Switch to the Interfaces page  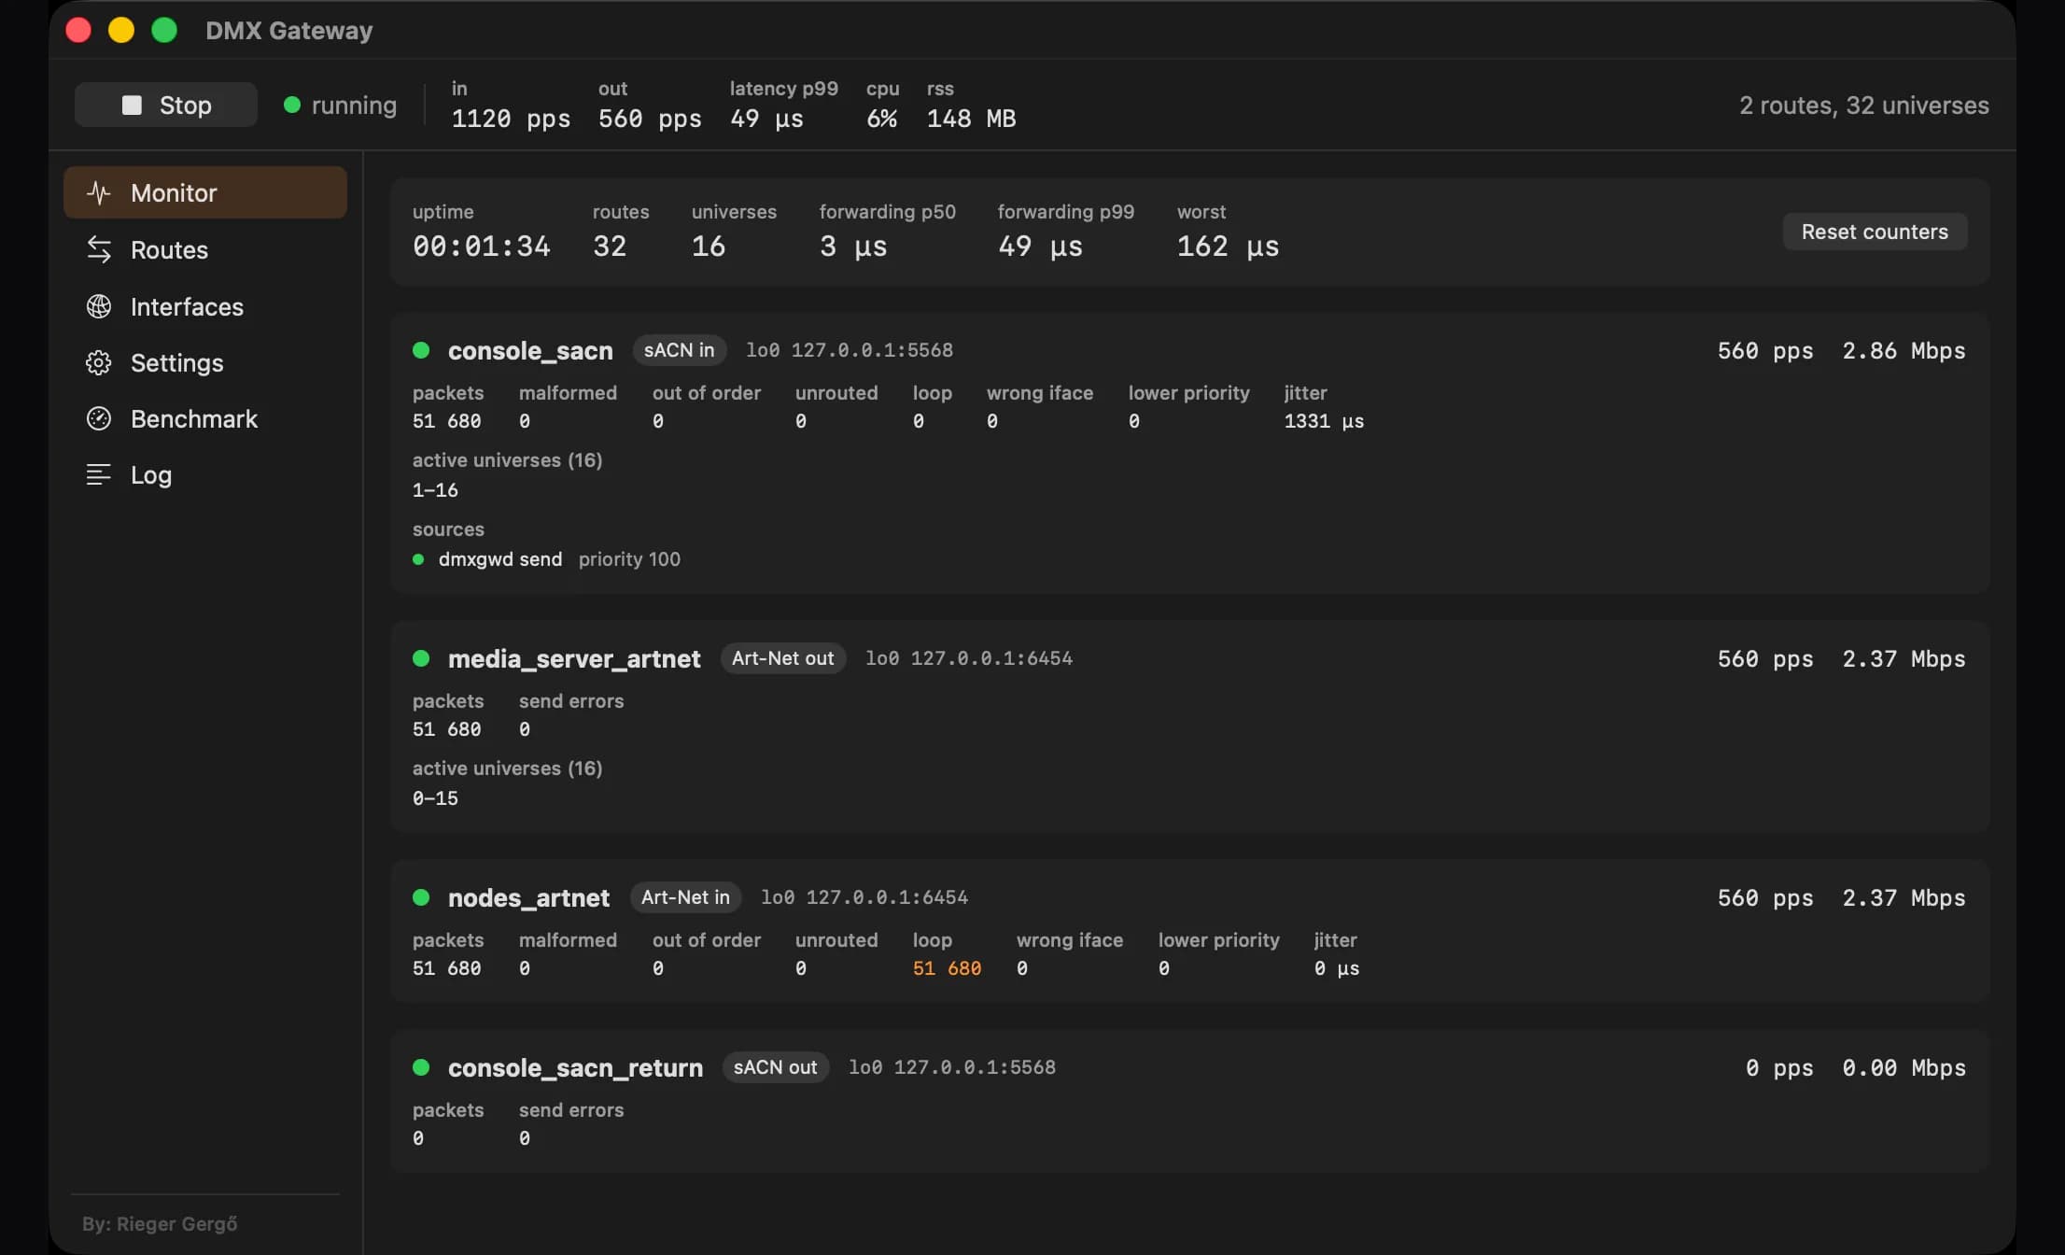(x=205, y=306)
